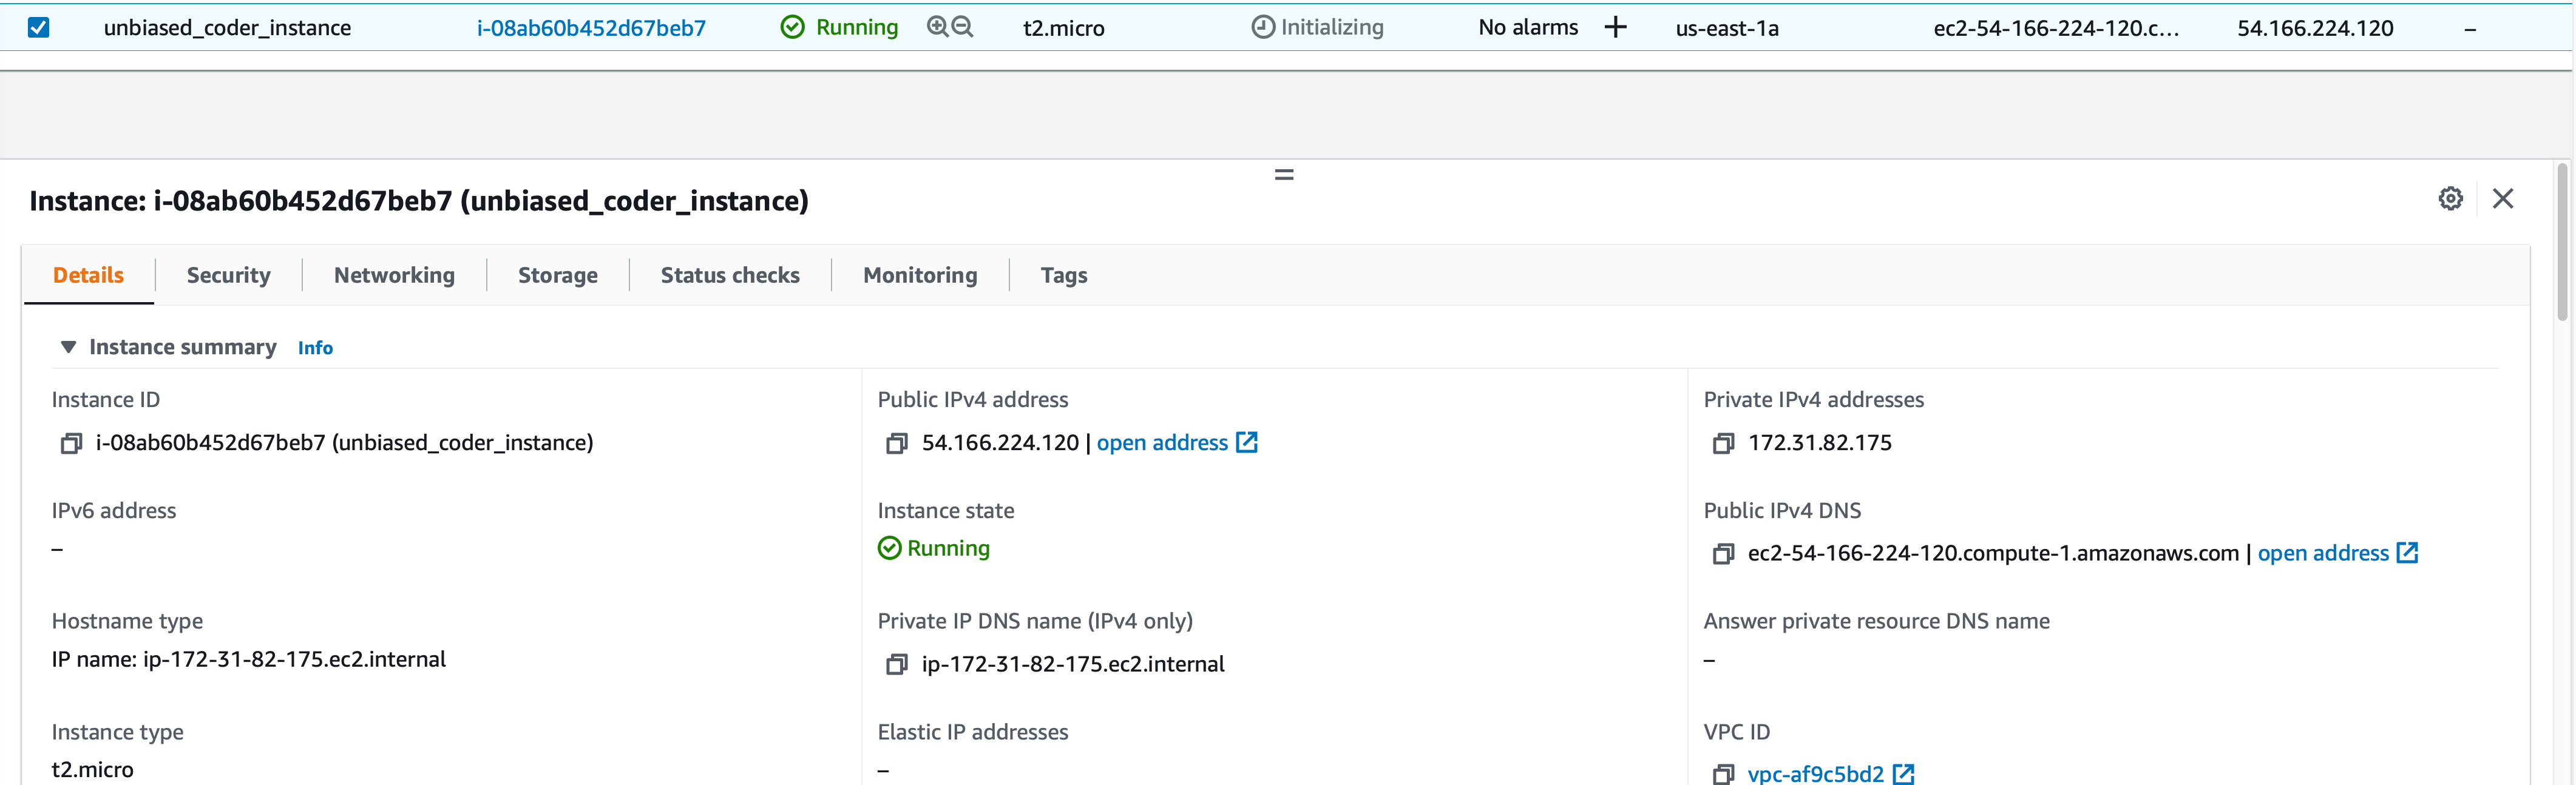
Task: Click open address link beside Public IPv4 address
Action: 1162,443
